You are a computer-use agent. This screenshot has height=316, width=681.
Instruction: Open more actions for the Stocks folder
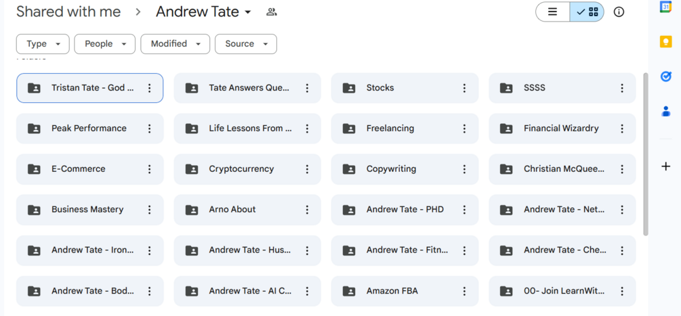click(464, 88)
